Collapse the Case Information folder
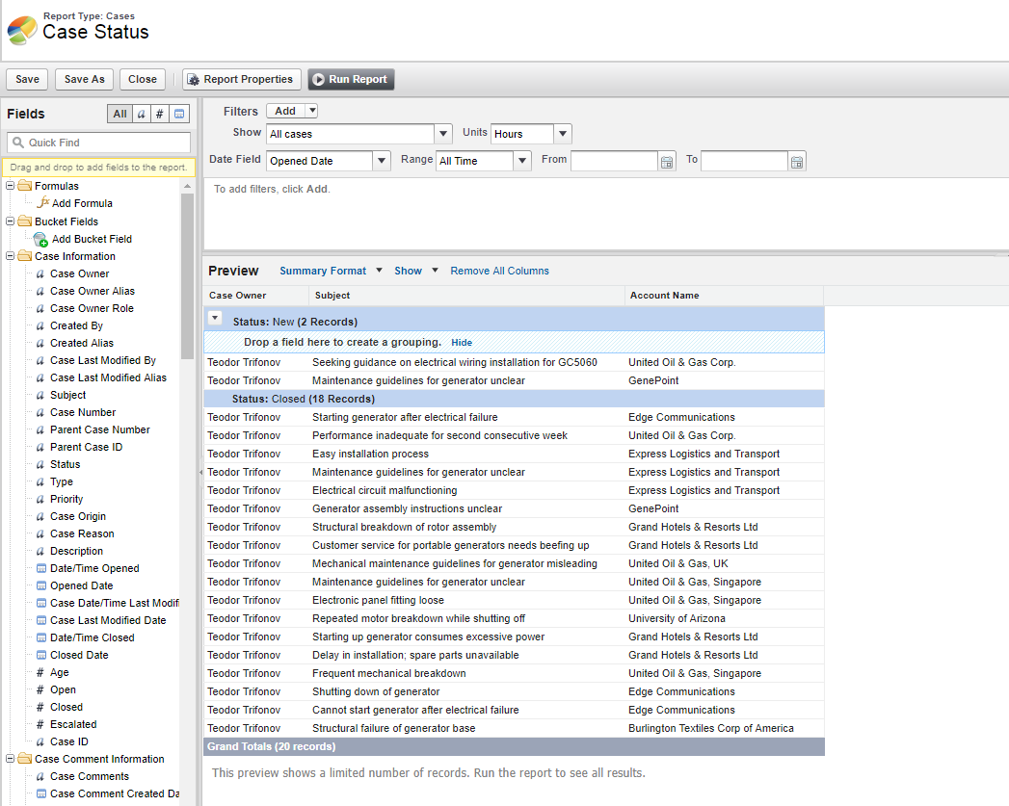The height and width of the screenshot is (806, 1009). [x=11, y=256]
